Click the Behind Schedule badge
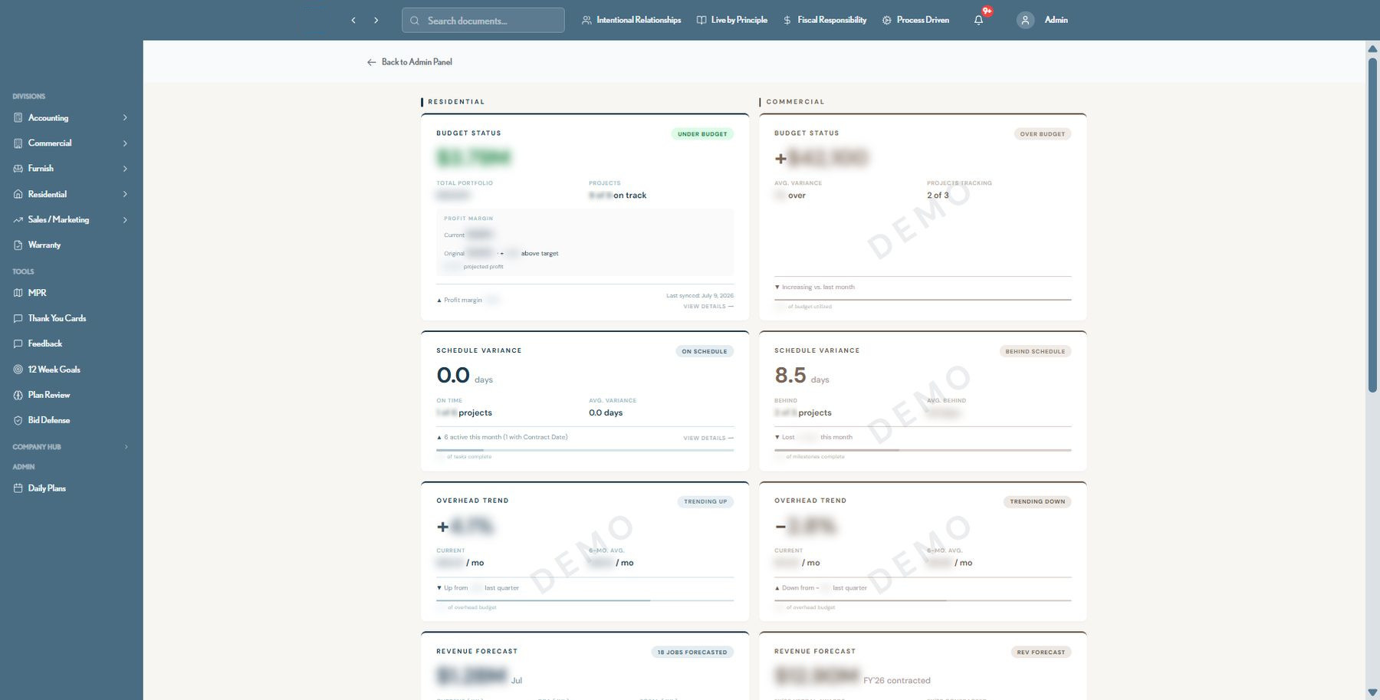The image size is (1380, 700). pos(1036,352)
